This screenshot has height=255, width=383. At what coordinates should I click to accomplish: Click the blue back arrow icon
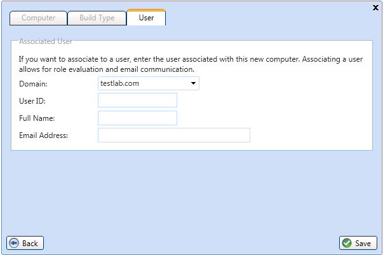pos(14,243)
